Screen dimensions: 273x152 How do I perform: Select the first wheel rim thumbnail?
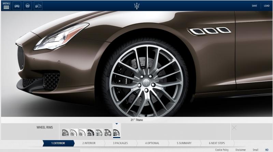click(66, 133)
